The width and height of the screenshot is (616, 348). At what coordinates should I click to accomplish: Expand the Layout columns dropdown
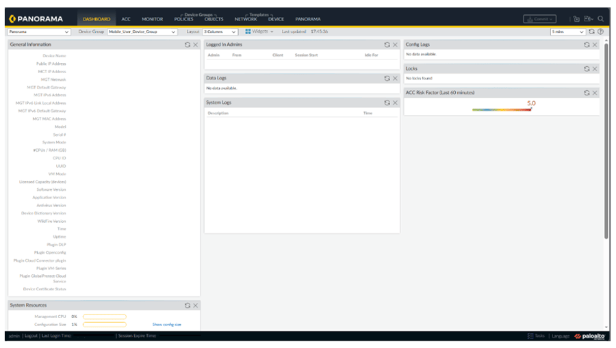(x=221, y=31)
